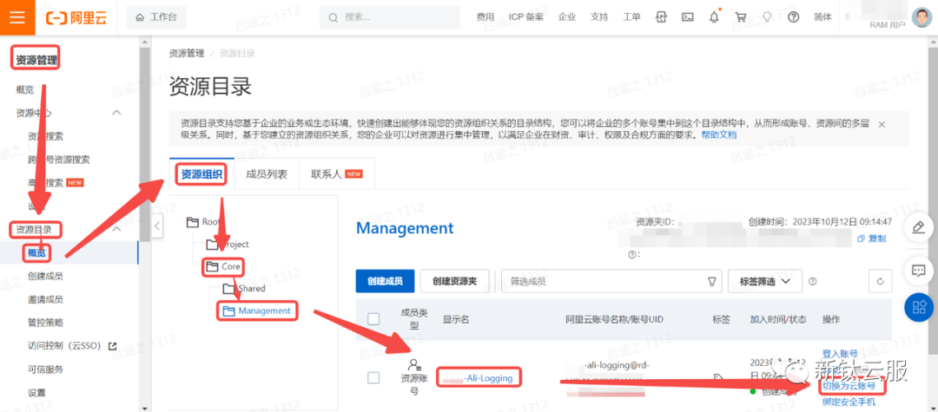Viewport: 938px width, 412px height.
Task: Open the 标签筛选 dropdown
Action: tap(764, 281)
